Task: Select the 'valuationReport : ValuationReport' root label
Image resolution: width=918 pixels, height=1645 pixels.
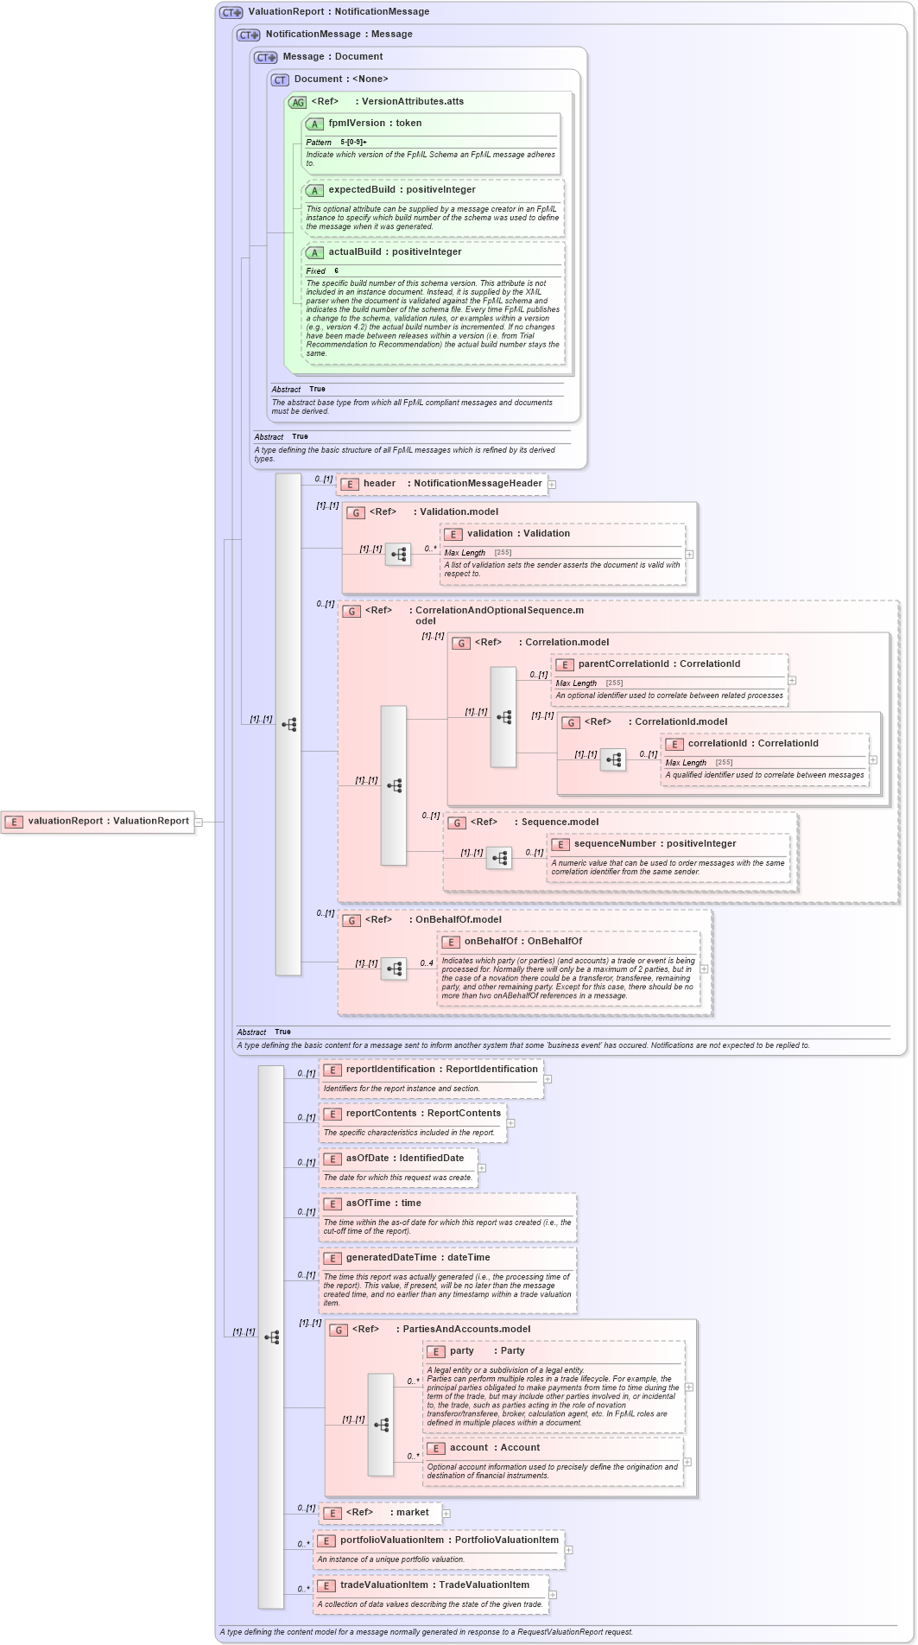Action: [x=108, y=822]
